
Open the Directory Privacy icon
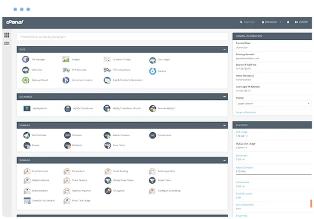pos(107,59)
